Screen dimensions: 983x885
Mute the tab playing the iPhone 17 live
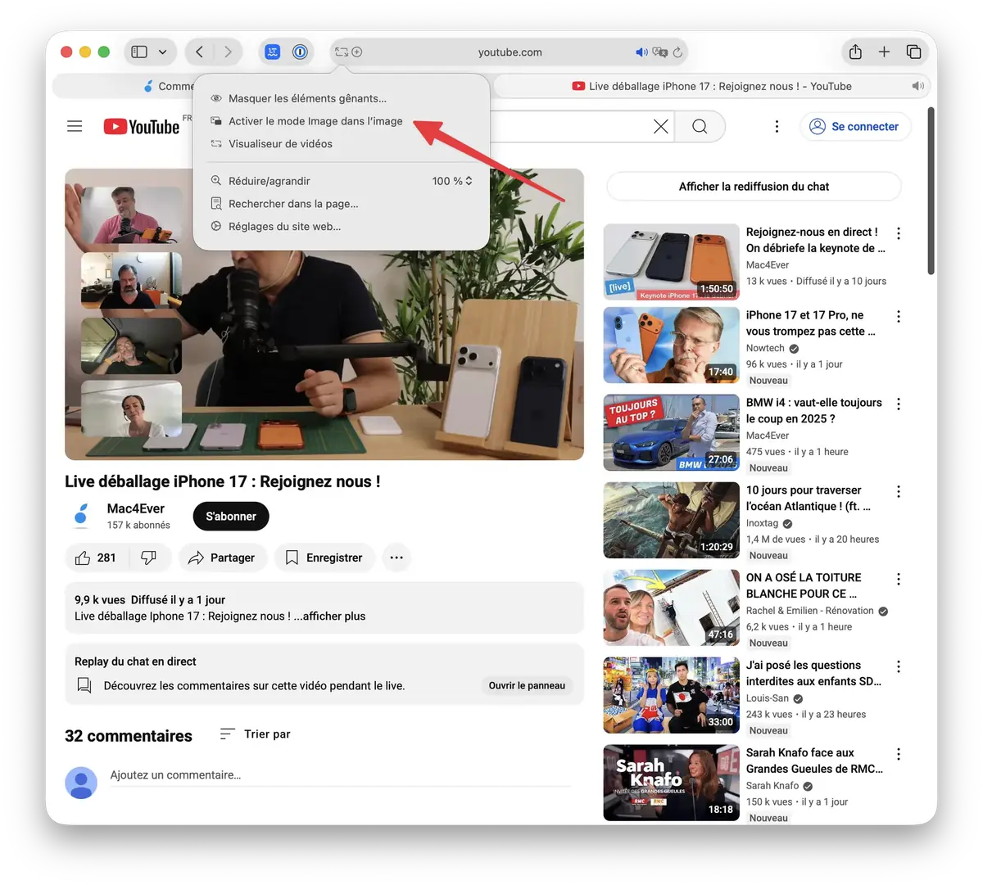coord(917,85)
